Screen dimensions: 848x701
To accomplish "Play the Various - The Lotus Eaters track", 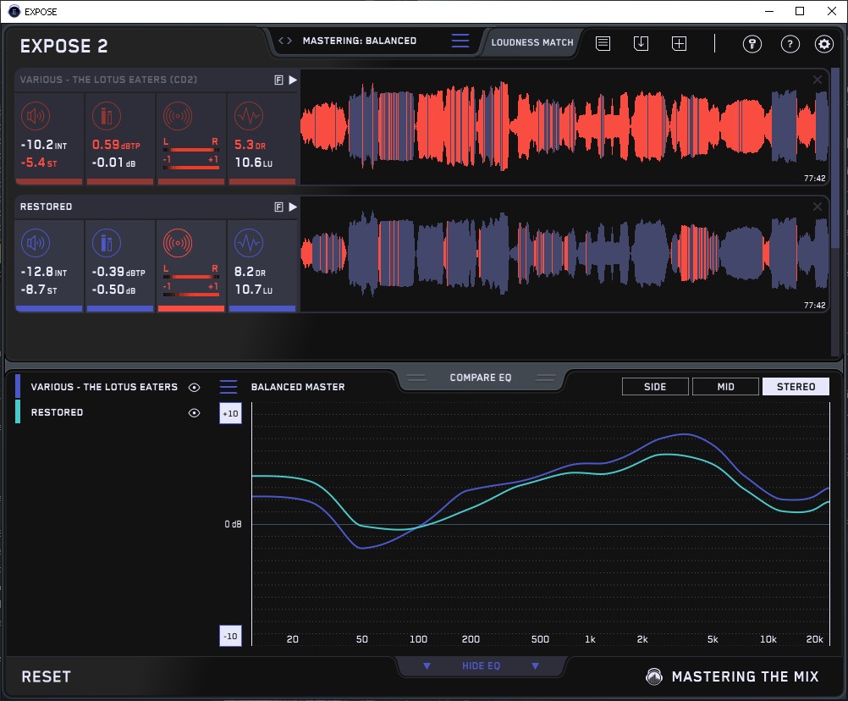I will (293, 80).
